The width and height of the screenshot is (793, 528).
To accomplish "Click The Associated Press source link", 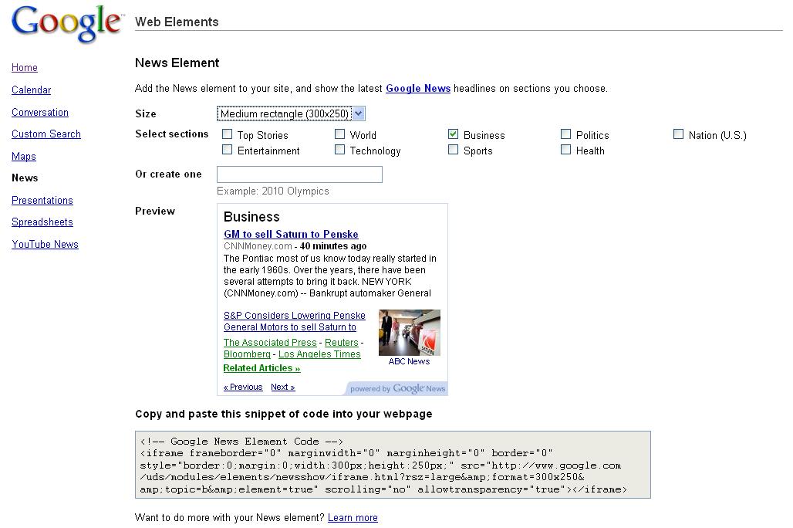I will click(x=270, y=342).
